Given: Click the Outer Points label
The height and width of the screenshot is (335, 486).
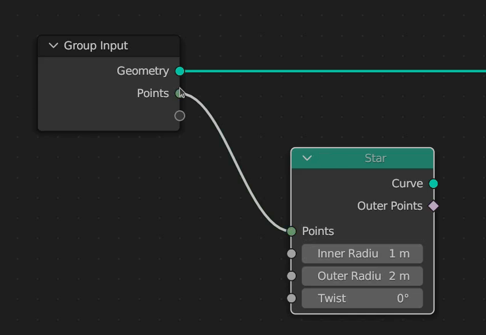Looking at the screenshot, I should (x=390, y=206).
